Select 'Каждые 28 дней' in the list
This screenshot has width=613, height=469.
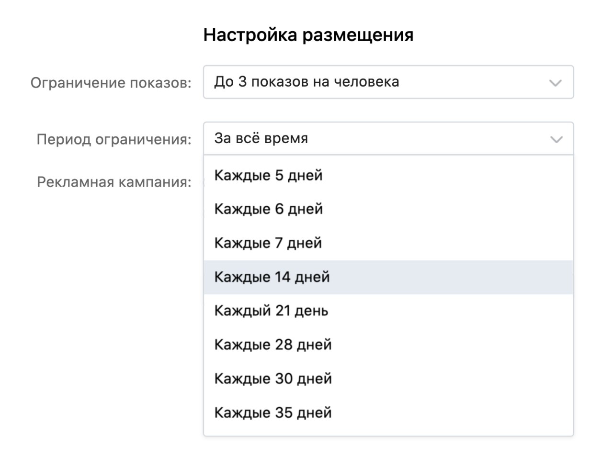click(388, 345)
